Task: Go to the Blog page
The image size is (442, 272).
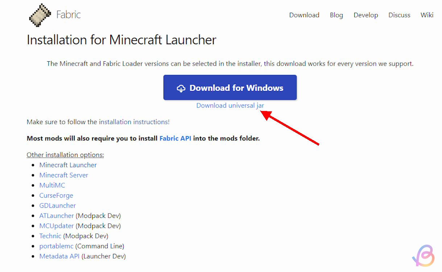Action: coord(336,15)
